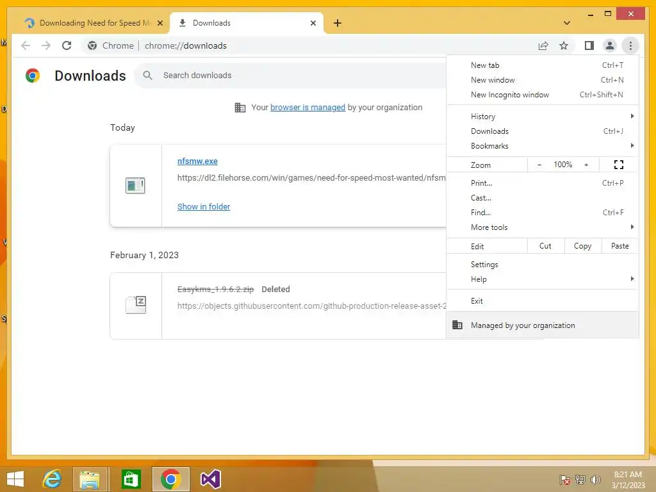Click Cut in the Edit row
Image resolution: width=656 pixels, height=492 pixels.
(x=546, y=246)
